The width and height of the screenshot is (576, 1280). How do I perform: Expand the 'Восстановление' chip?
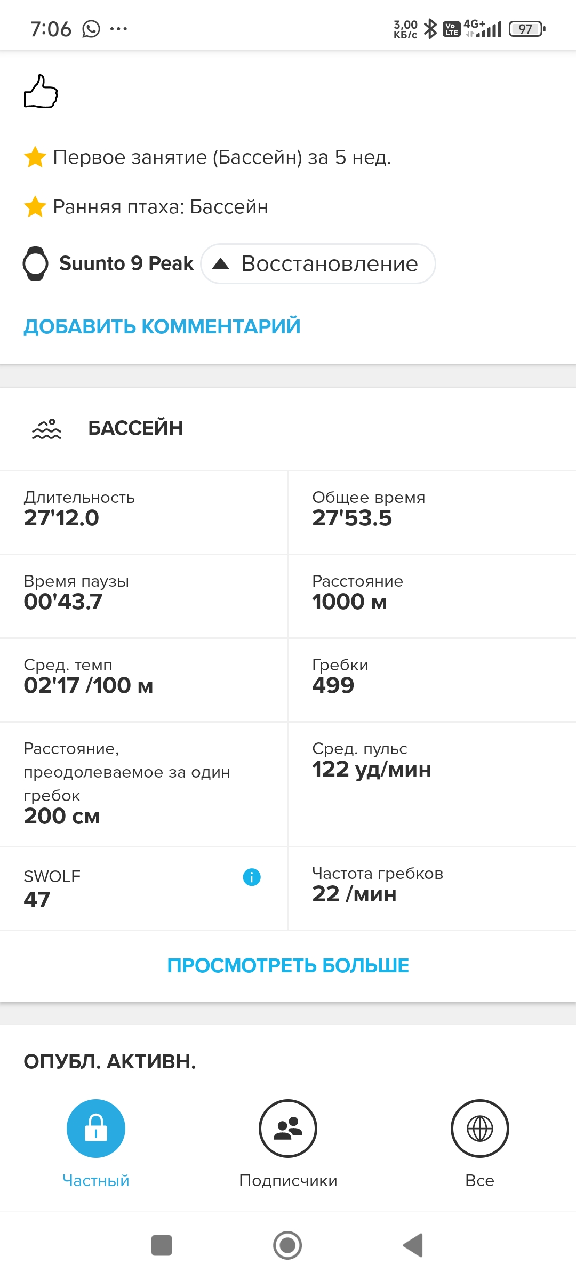[x=318, y=264]
